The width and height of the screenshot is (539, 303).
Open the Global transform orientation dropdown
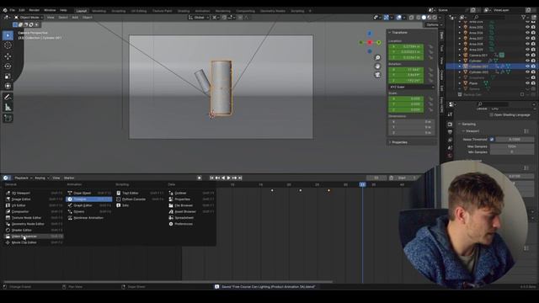tap(199, 17)
